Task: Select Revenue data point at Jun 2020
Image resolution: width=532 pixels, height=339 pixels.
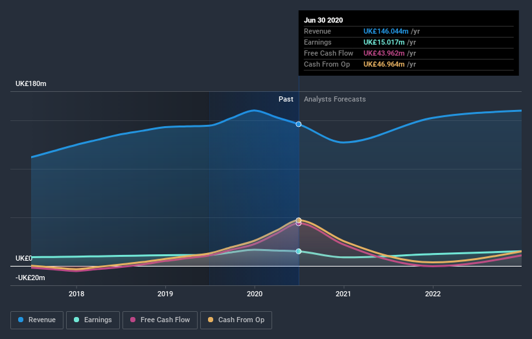Action: pos(299,124)
